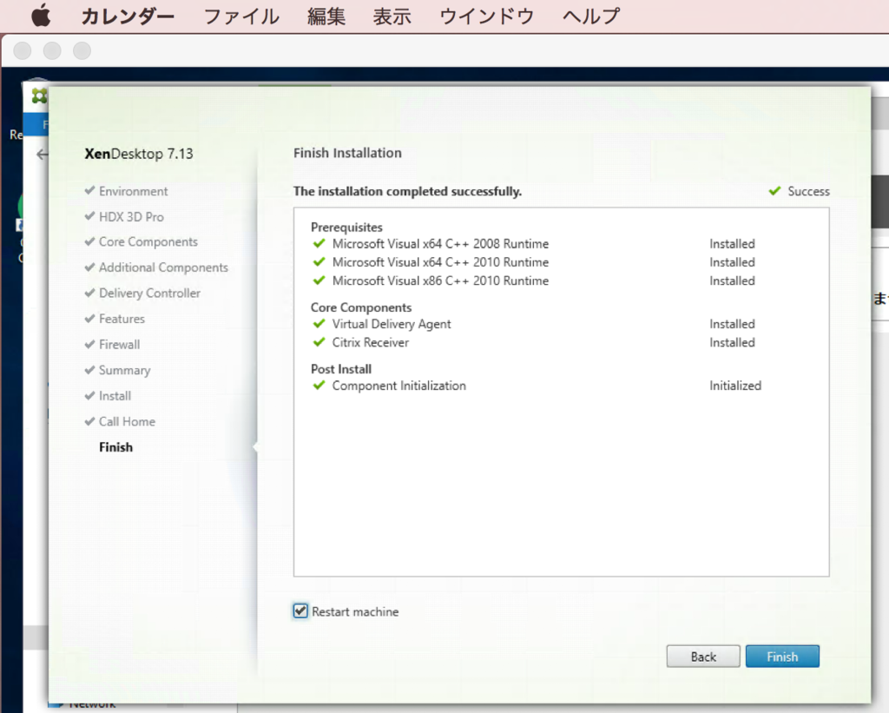The height and width of the screenshot is (713, 889).
Task: Click green check beside Citrix Receiver
Action: pos(319,342)
